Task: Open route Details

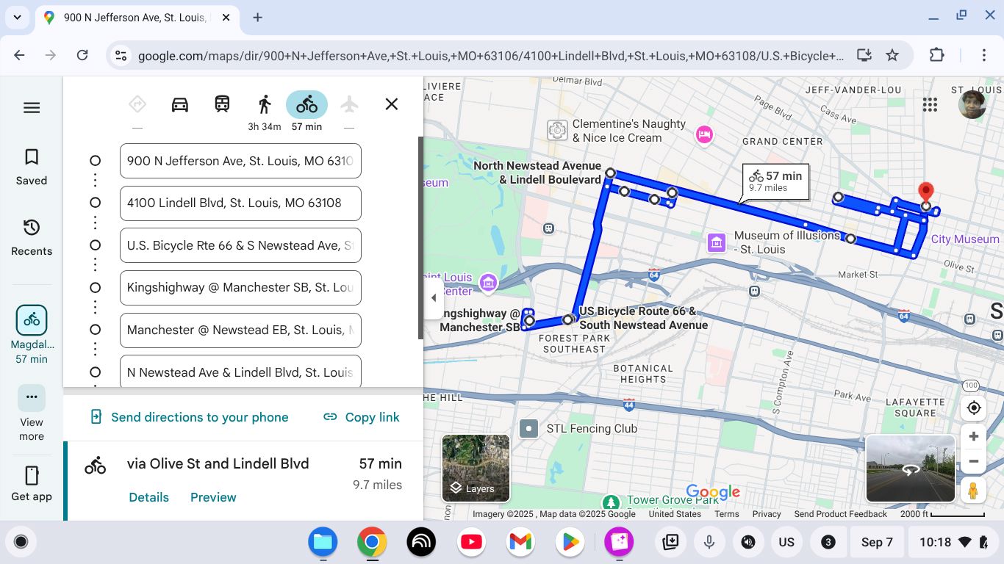Action: pos(148,497)
